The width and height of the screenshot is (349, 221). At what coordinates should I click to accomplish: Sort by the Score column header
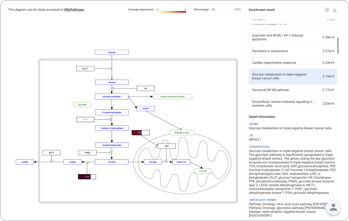tap(331, 20)
